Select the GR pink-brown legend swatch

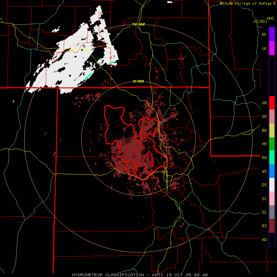272,117
